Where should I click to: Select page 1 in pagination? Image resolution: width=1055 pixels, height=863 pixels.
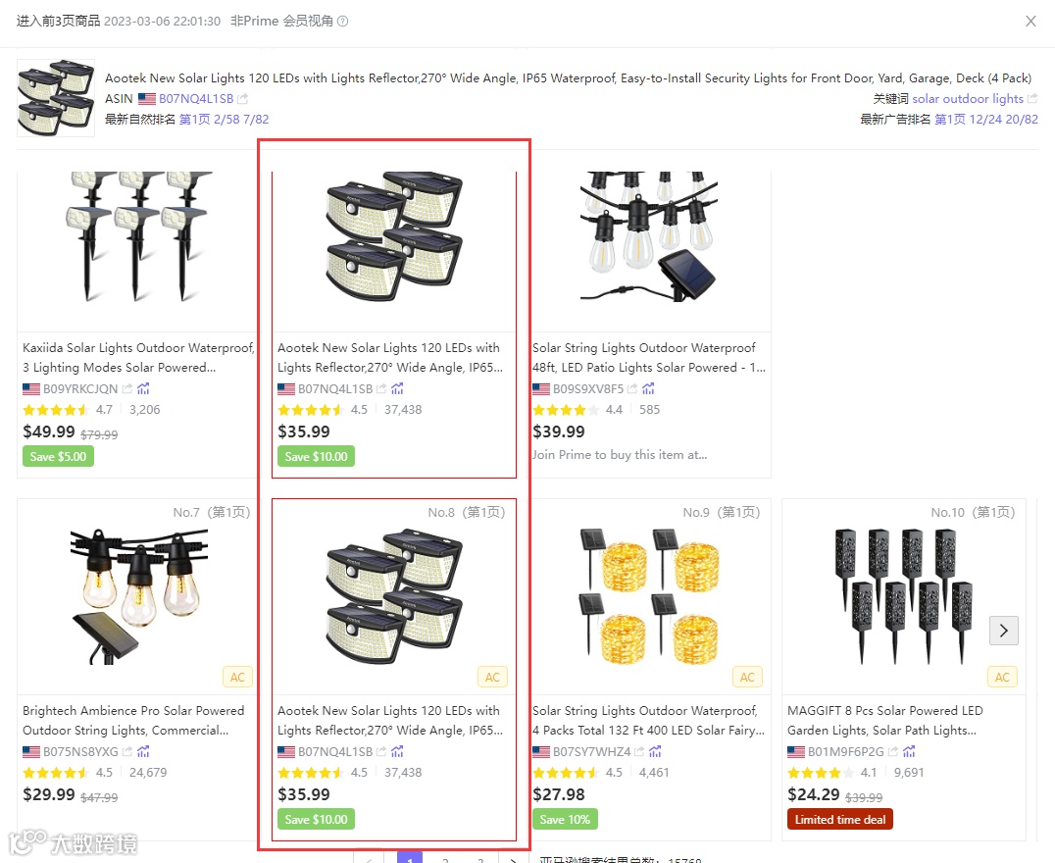tap(410, 858)
